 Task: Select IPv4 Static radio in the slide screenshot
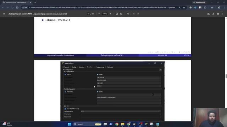[98, 74]
